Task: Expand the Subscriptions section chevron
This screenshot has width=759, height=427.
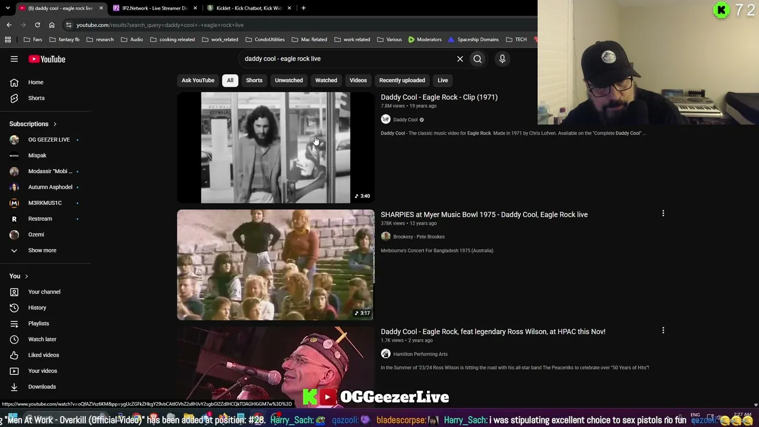Action: coord(55,124)
